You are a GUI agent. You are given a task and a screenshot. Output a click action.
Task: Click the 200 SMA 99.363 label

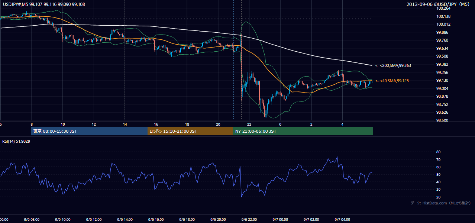tap(393, 65)
